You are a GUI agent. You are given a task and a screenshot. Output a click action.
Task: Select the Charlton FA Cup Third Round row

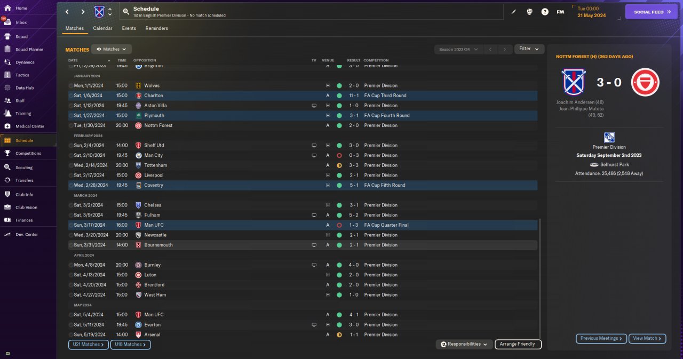pos(303,95)
